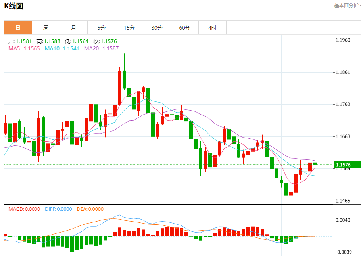Viewport: 363px width, 256px height.
Task: Click the DIFF:0.0000 label
Action: point(59,209)
